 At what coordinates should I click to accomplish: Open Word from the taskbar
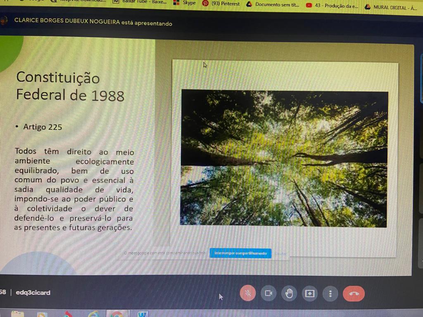click(143, 314)
